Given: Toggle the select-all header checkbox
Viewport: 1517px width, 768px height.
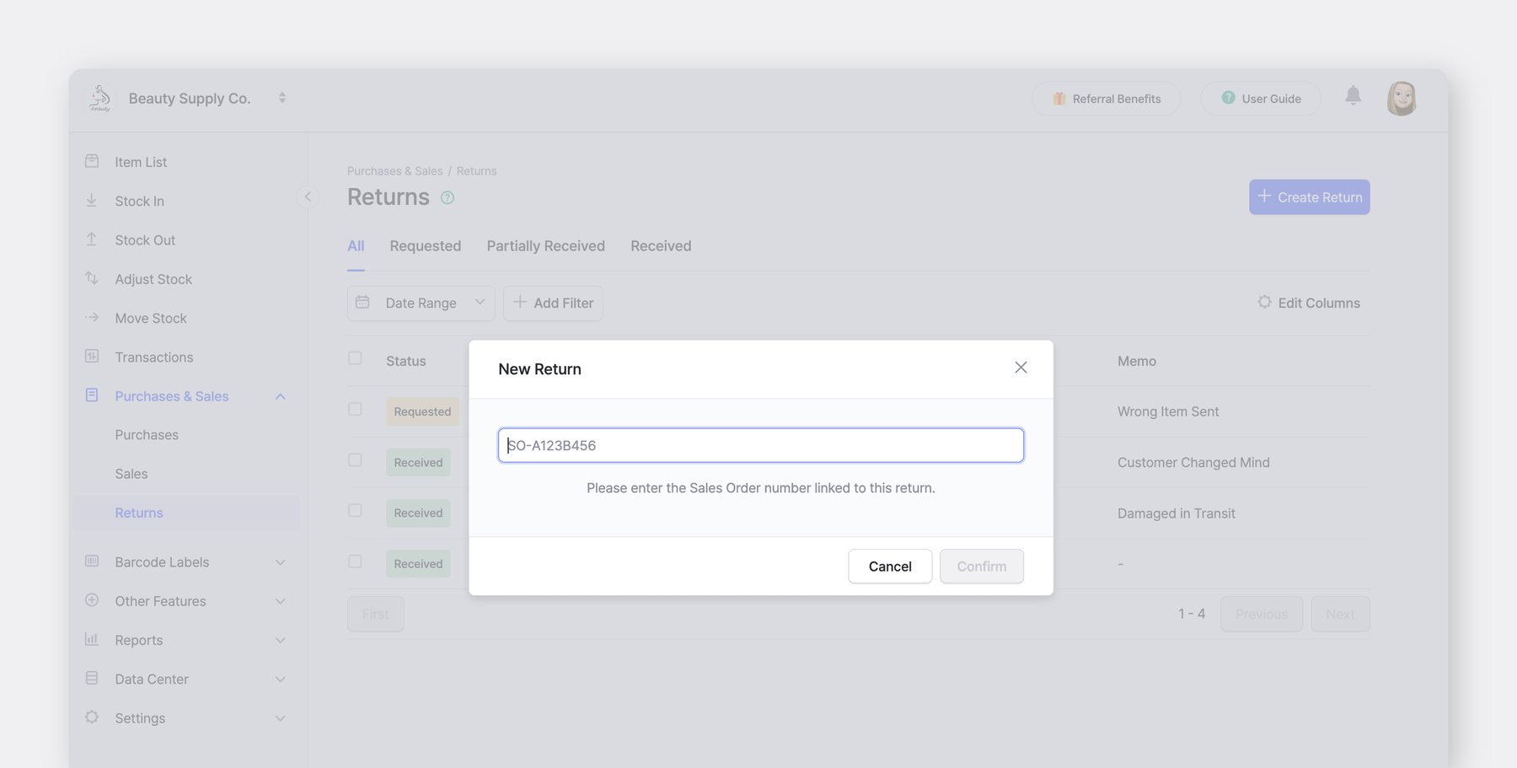Looking at the screenshot, I should click(355, 359).
